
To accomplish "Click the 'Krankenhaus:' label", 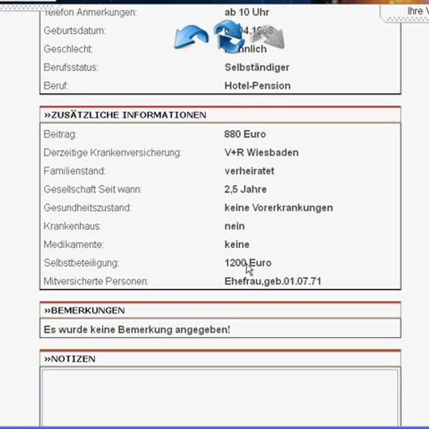I will pyautogui.click(x=73, y=226).
